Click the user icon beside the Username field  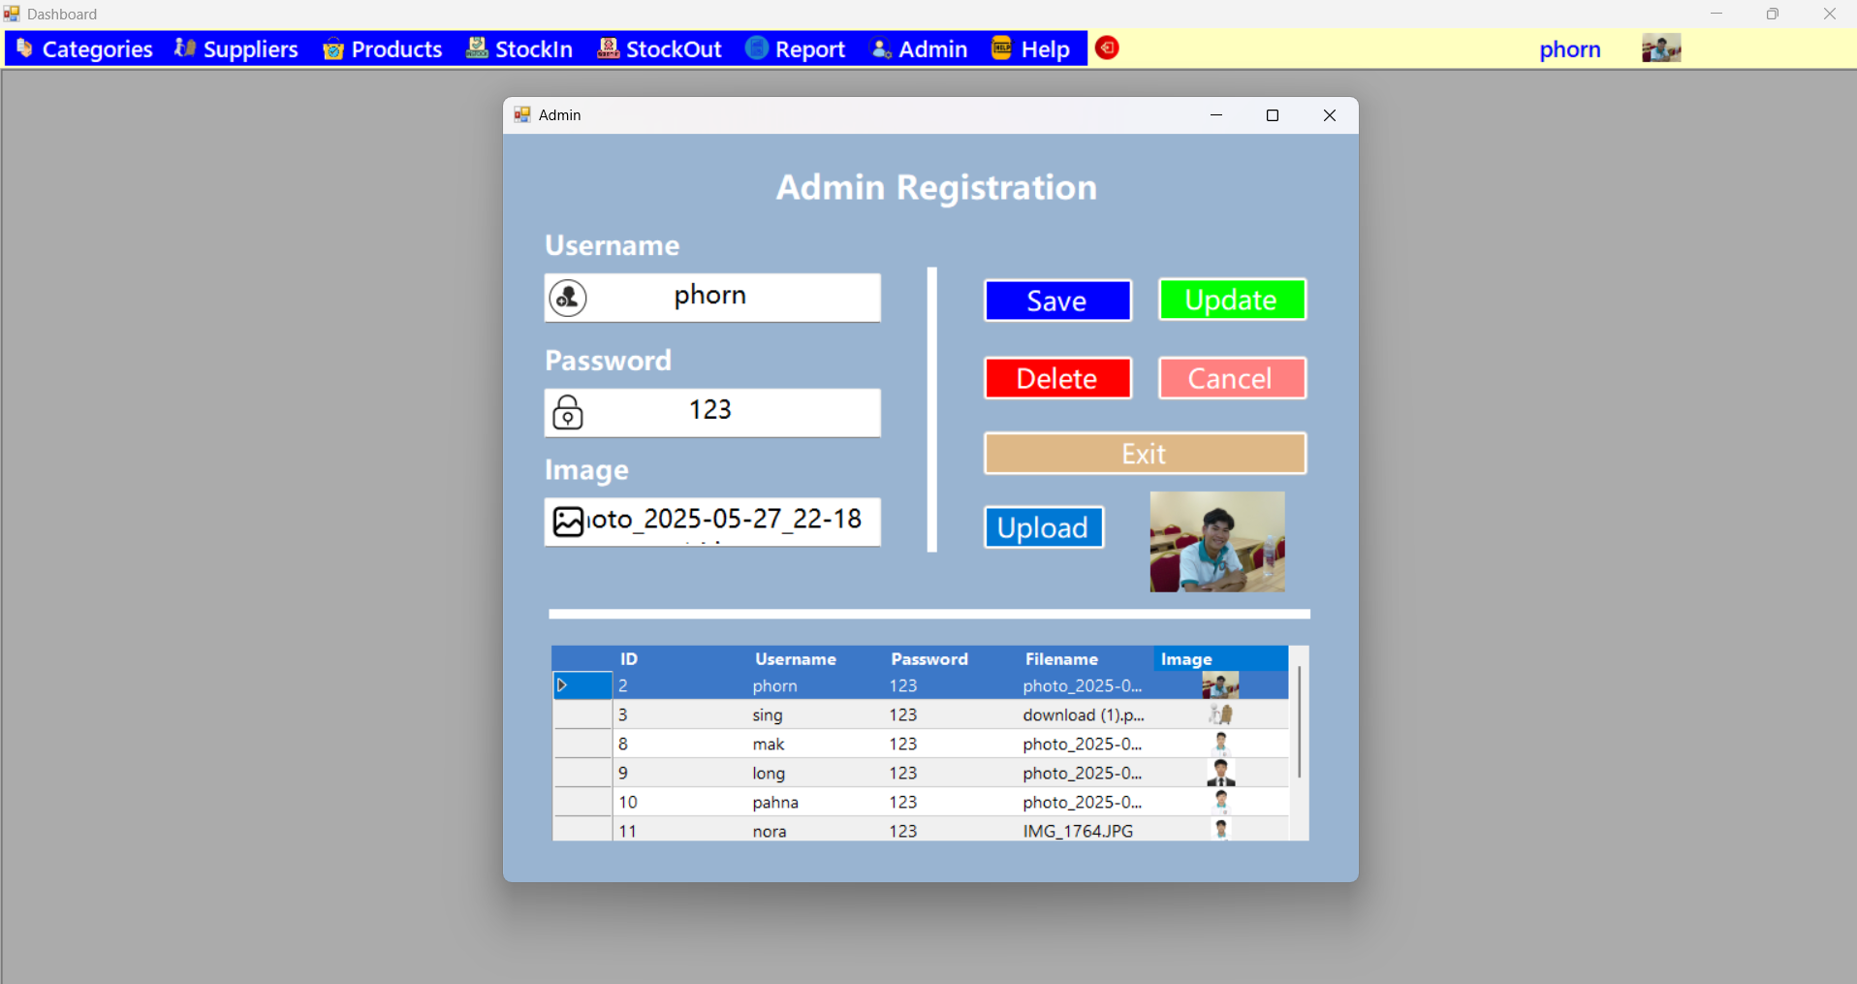pos(568,298)
